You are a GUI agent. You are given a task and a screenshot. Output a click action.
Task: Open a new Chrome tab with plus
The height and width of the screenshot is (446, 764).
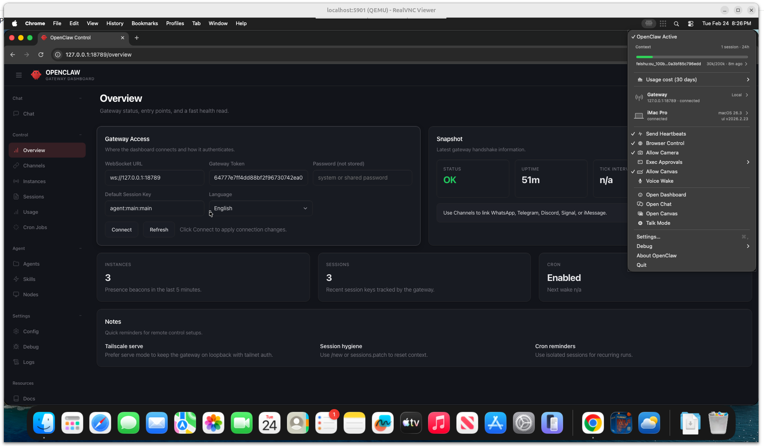pyautogui.click(x=137, y=38)
